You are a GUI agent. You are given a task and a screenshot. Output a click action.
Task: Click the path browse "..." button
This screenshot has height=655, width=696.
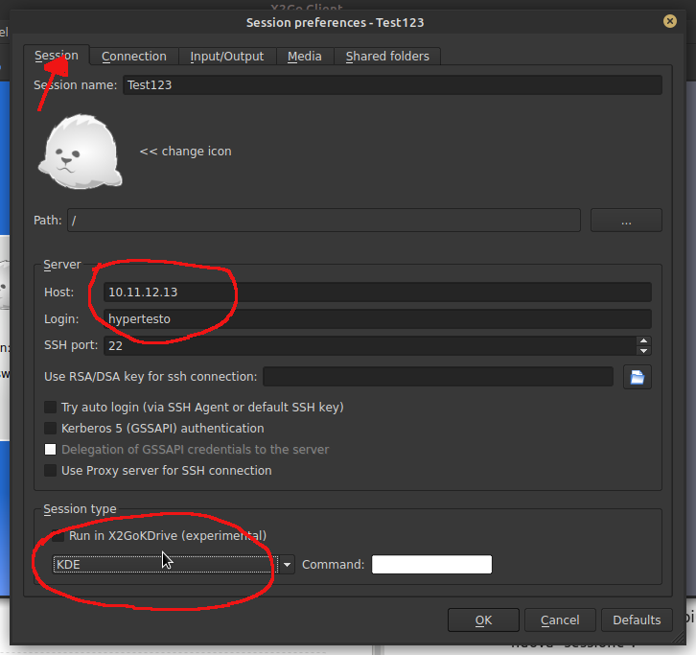click(626, 221)
